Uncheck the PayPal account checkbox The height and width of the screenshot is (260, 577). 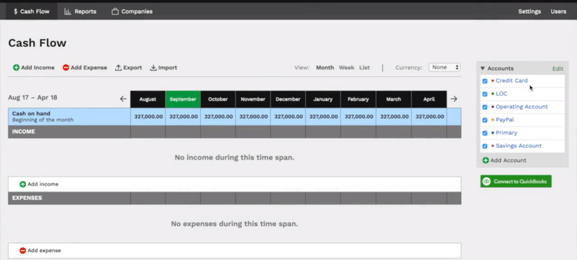click(x=485, y=120)
